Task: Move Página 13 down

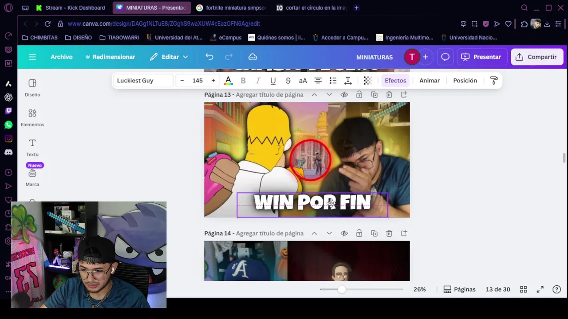Action: tap(329, 95)
